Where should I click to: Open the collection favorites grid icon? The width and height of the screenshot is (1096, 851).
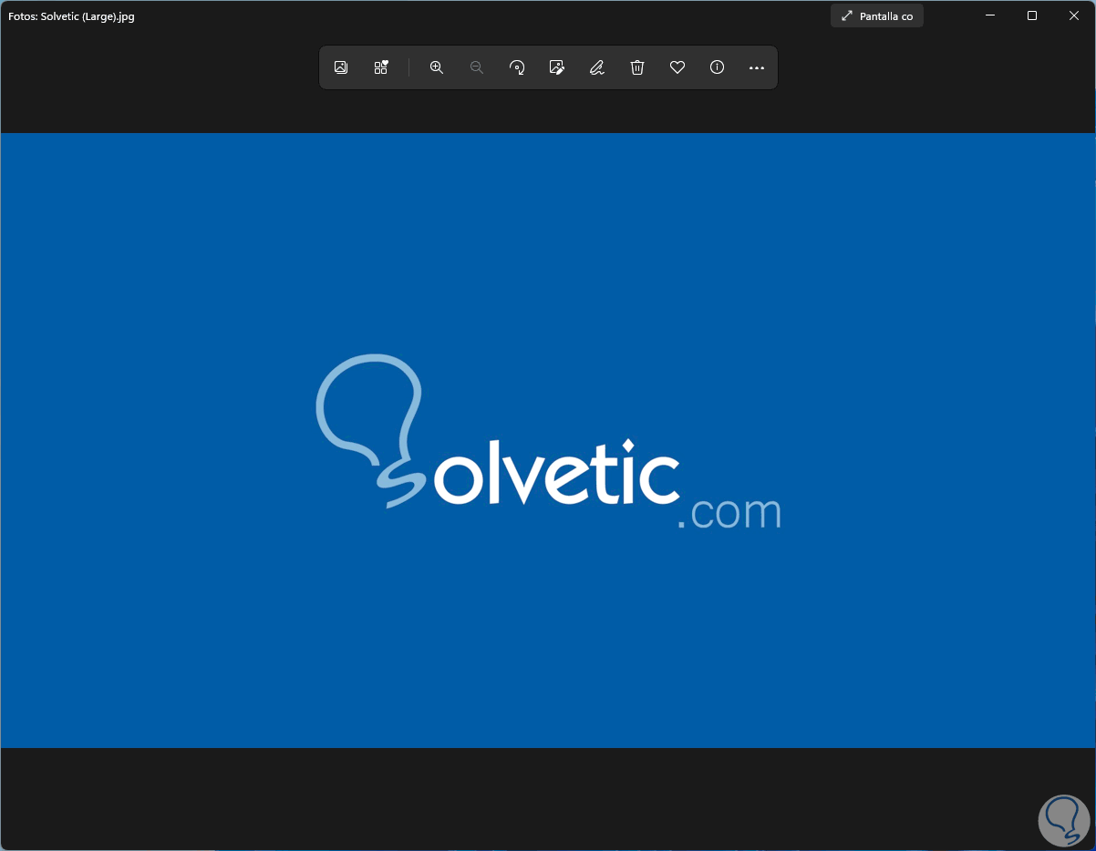[x=381, y=67]
